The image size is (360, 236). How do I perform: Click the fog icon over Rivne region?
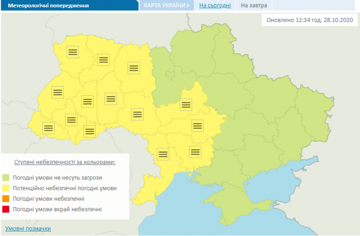pyautogui.click(x=104, y=60)
